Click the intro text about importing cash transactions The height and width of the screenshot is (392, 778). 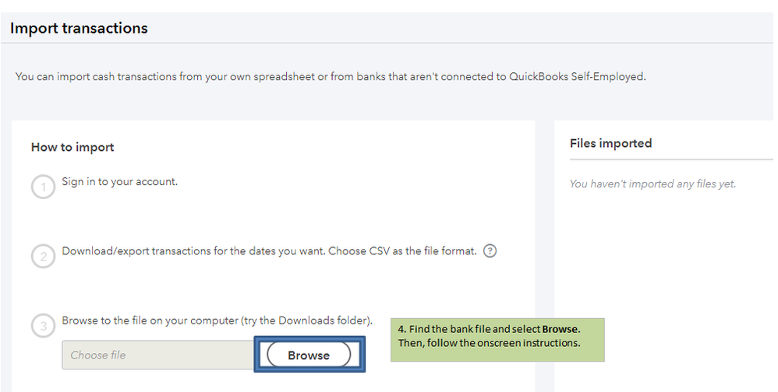click(331, 77)
